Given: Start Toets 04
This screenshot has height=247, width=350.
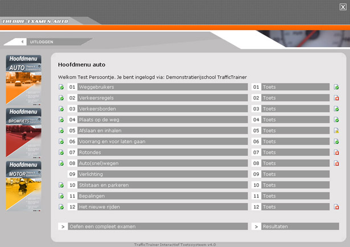Looking at the screenshot, I should coord(290,120).
